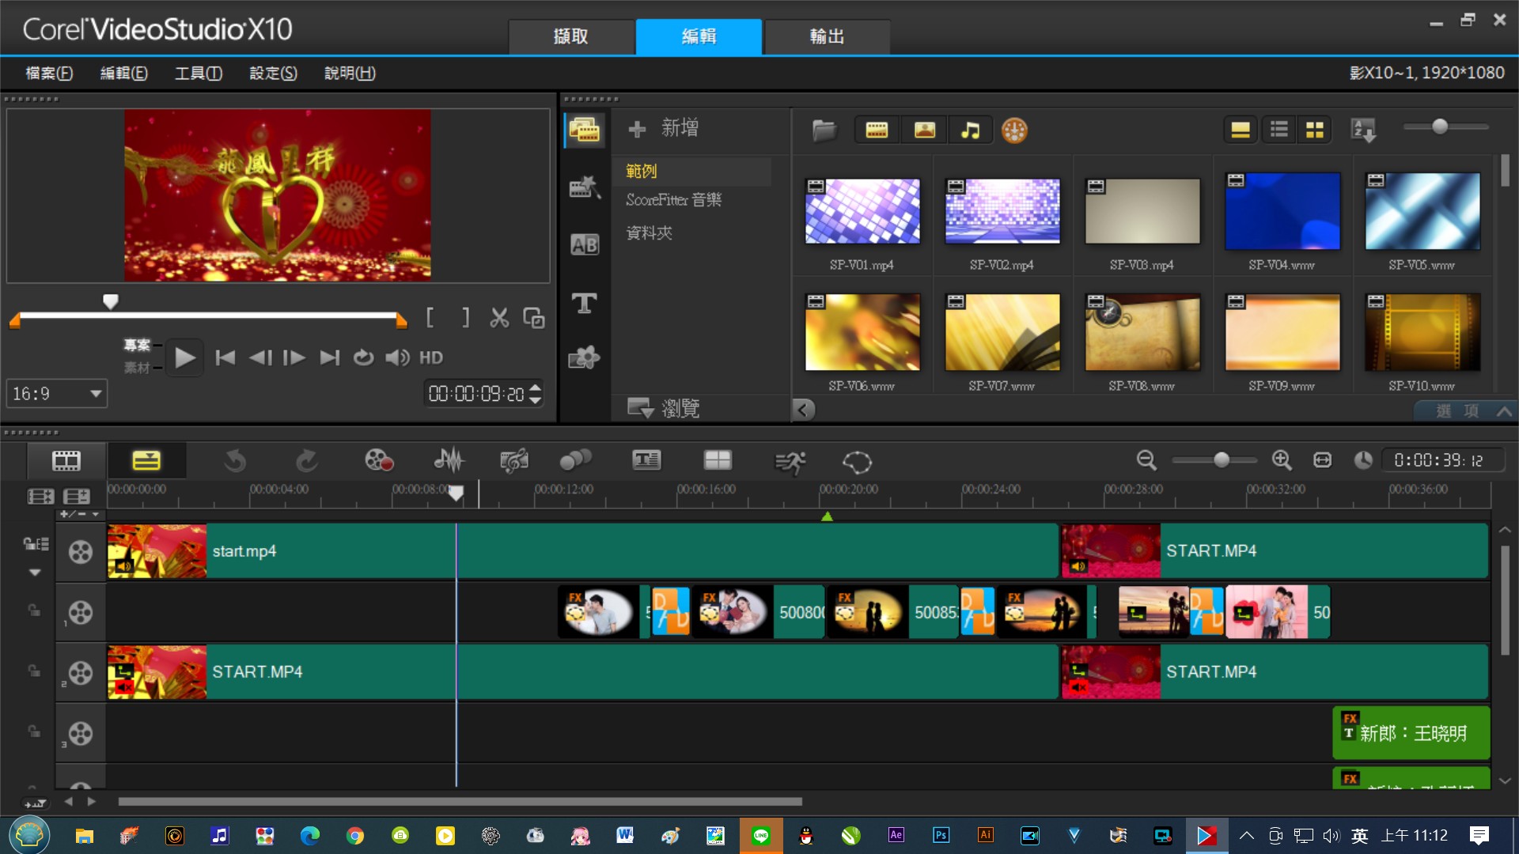Open the Transition library AB icon

pyautogui.click(x=585, y=245)
